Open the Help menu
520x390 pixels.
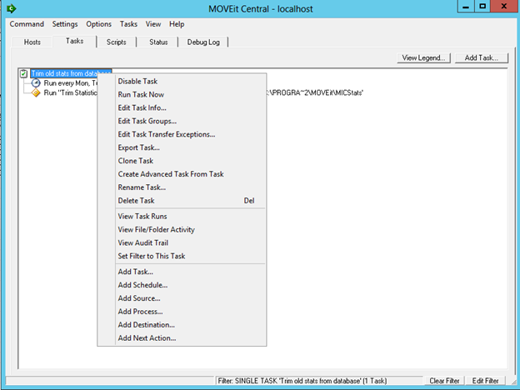[177, 24]
